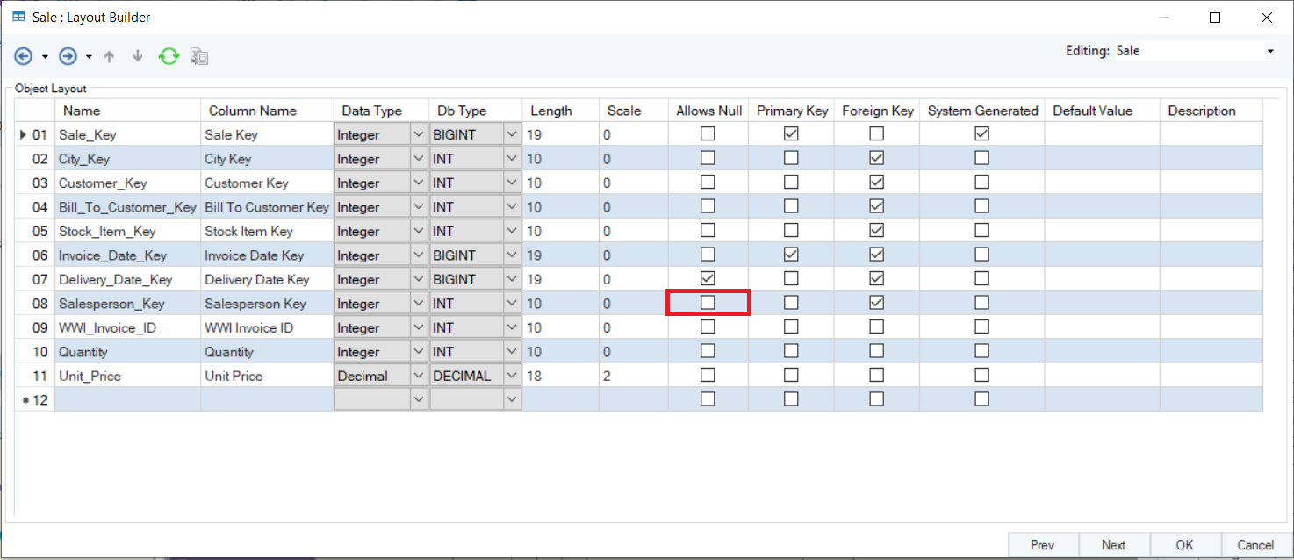Screen dimensions: 1294x560
Task: Uncheck Primary Key for Invoice_Date_Key
Action: pos(791,255)
